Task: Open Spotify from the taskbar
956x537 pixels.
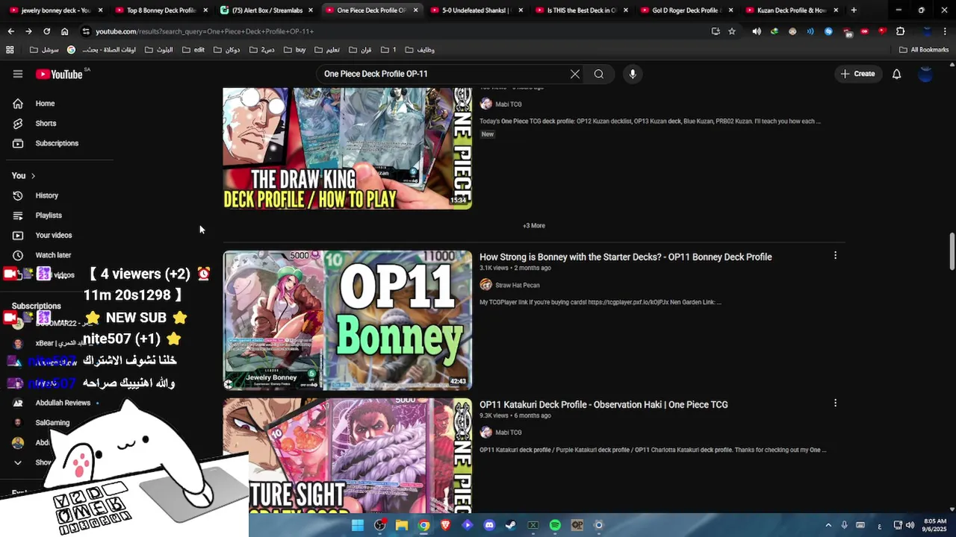Action: click(555, 525)
